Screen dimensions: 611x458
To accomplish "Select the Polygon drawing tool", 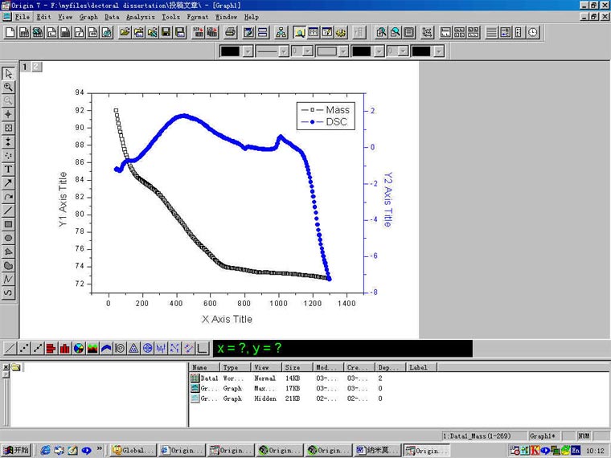I will pyautogui.click(x=8, y=251).
